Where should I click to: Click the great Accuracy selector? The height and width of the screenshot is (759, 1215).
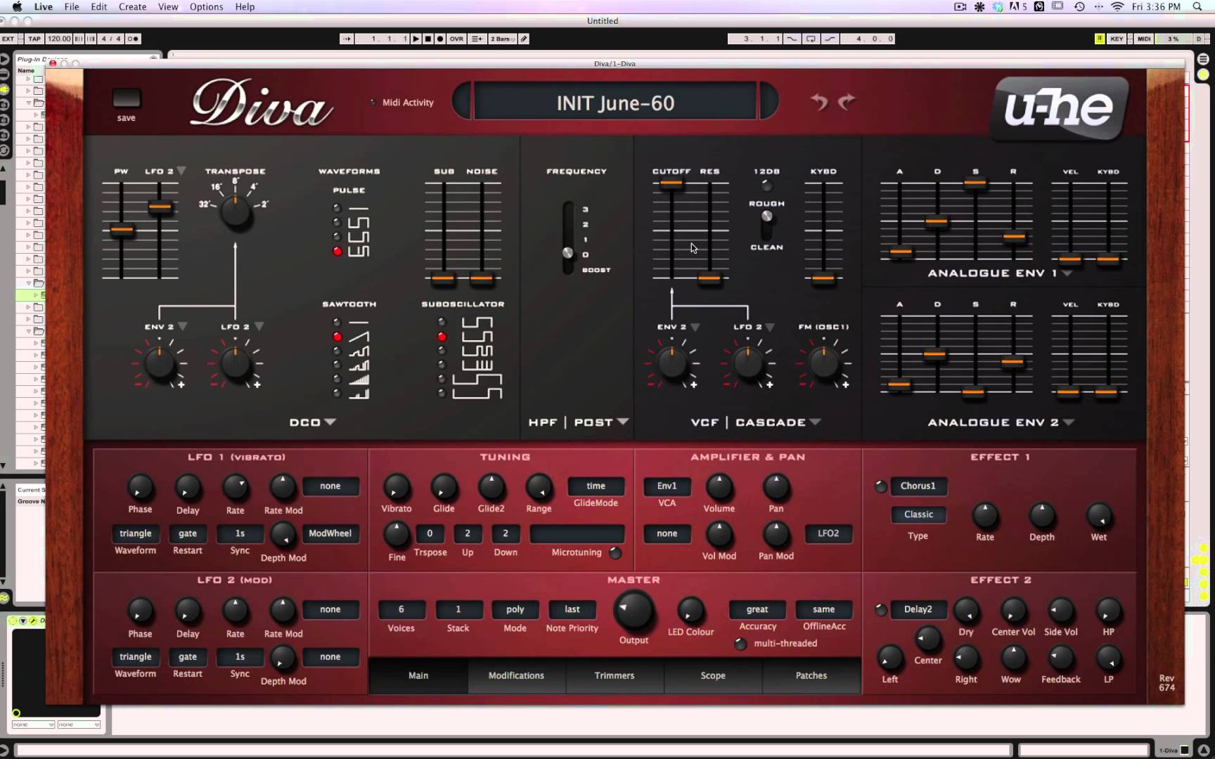[757, 610]
